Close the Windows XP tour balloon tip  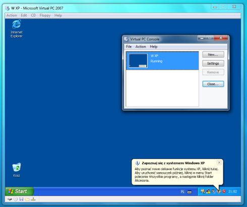[x=219, y=163]
